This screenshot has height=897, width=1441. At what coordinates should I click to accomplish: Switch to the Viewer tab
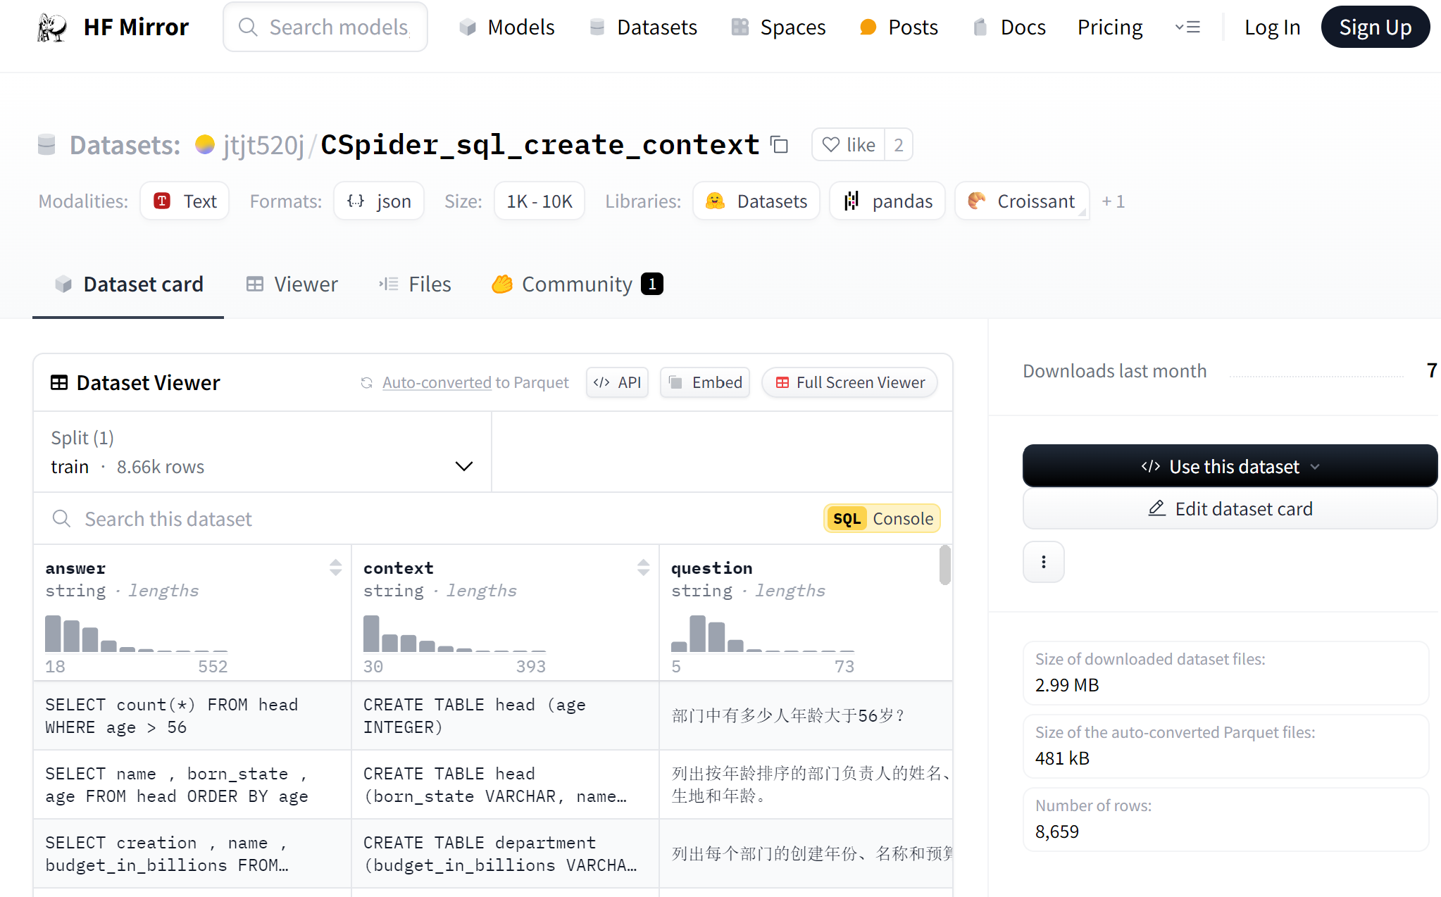[292, 284]
